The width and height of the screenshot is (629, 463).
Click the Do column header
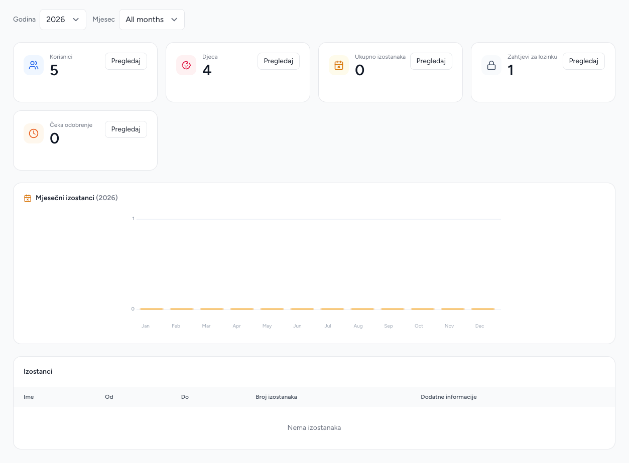[x=185, y=397]
